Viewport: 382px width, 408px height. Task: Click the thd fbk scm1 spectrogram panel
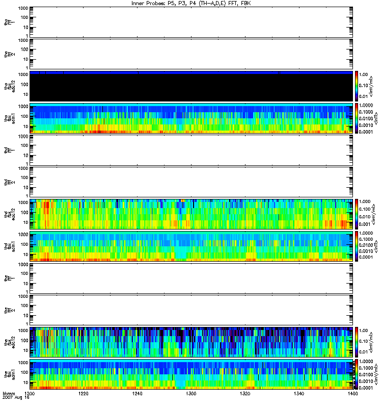point(192,246)
